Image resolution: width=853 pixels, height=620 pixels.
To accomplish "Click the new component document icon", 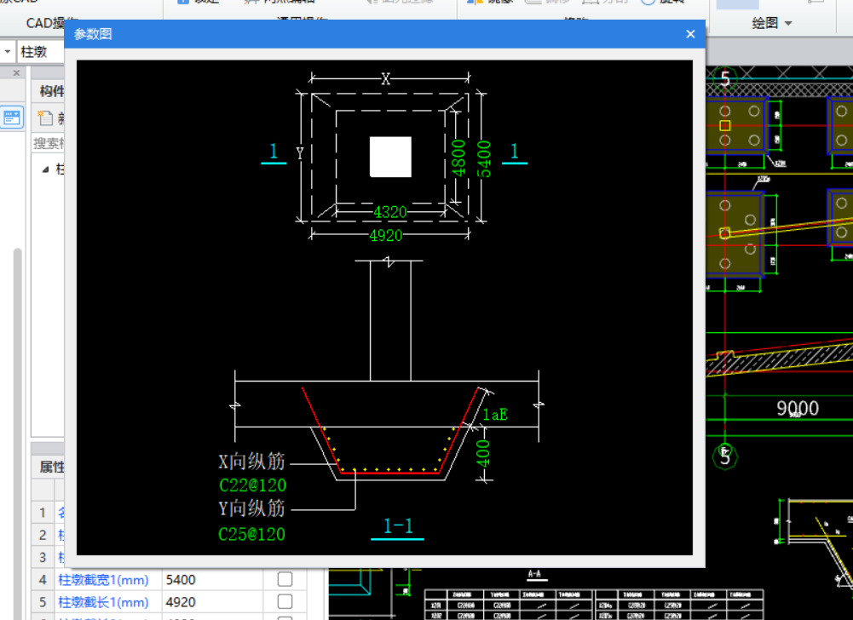I will point(44,118).
